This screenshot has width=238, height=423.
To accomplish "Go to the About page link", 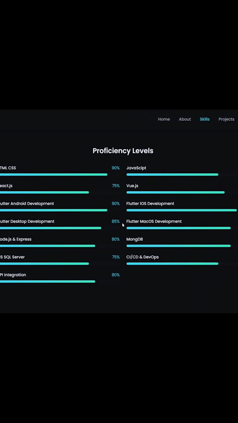I will click(x=185, y=119).
